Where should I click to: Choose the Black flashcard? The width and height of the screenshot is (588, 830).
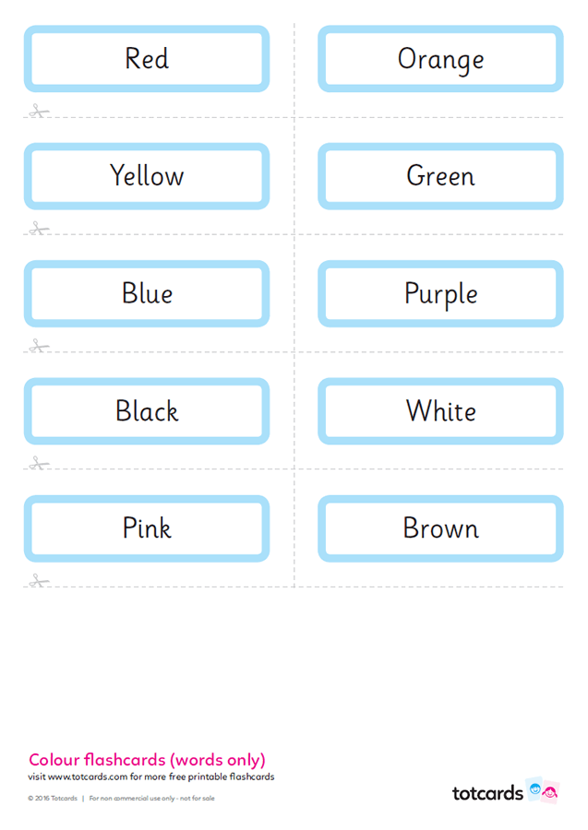147,410
